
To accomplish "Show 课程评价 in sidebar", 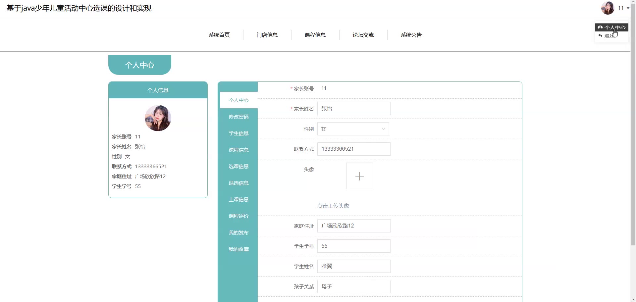I will pyautogui.click(x=238, y=216).
